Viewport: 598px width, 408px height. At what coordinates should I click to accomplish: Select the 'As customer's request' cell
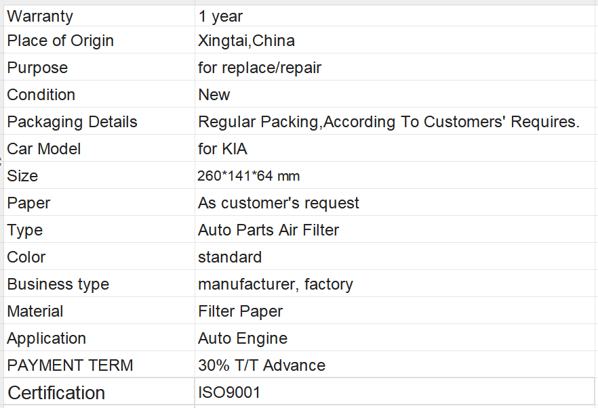coord(396,202)
